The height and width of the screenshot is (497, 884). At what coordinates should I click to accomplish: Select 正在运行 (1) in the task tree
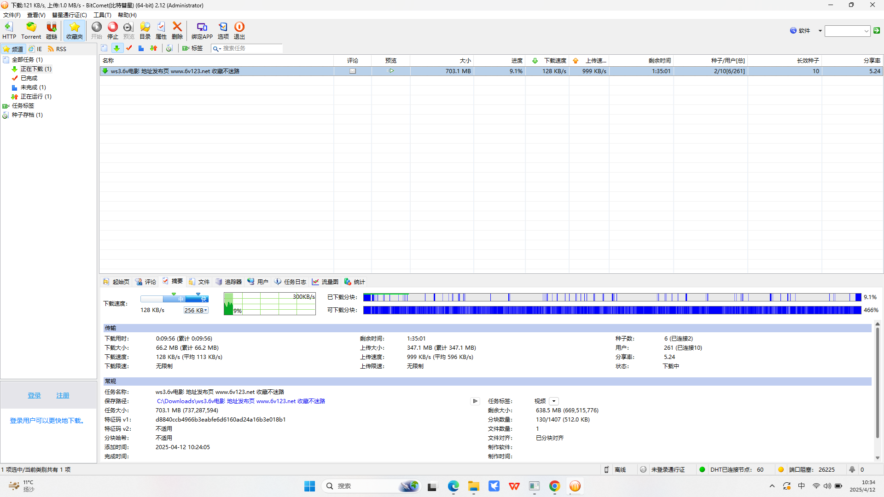point(36,97)
